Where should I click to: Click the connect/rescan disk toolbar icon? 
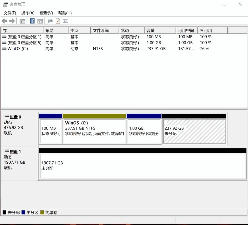50,21
